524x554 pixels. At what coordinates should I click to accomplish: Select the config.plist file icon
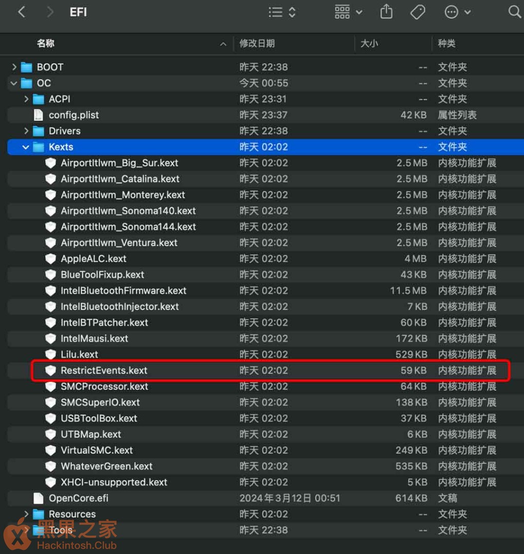coord(38,115)
